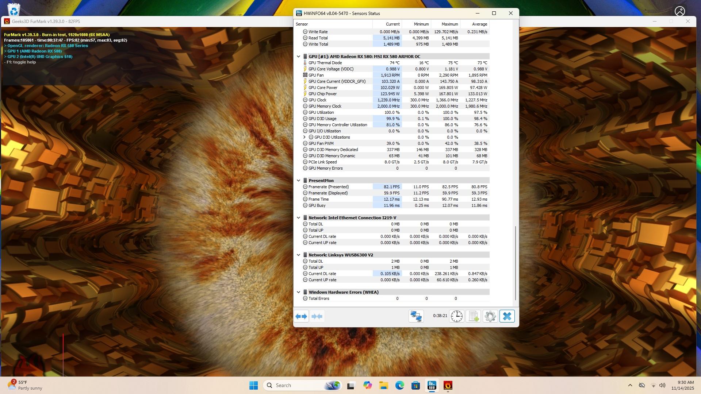Click the Minimum column header
The height and width of the screenshot is (394, 701).
[x=416, y=24]
